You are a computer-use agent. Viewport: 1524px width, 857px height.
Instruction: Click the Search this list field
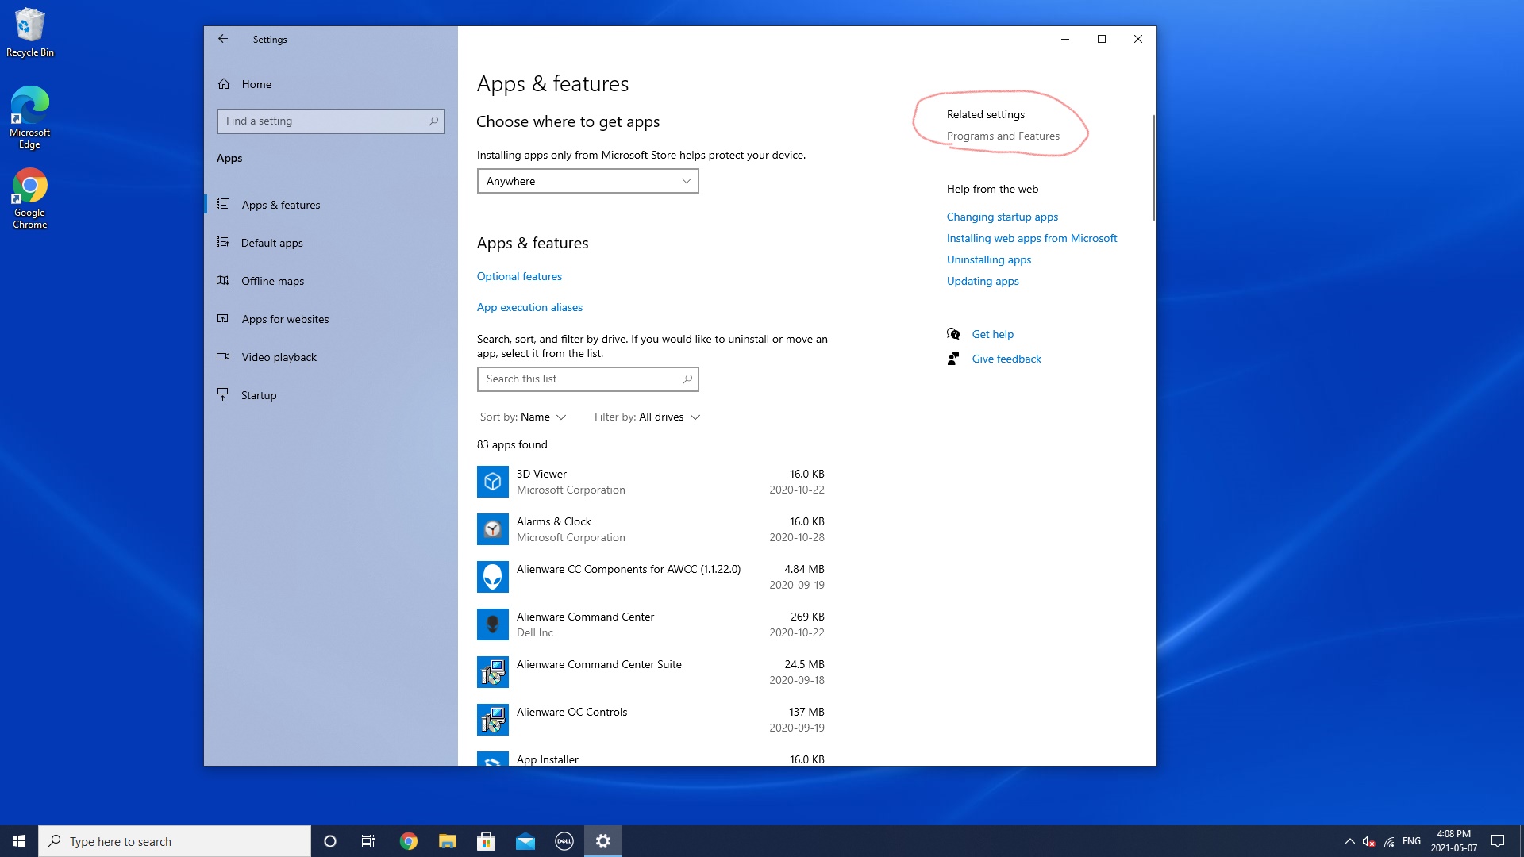click(587, 379)
